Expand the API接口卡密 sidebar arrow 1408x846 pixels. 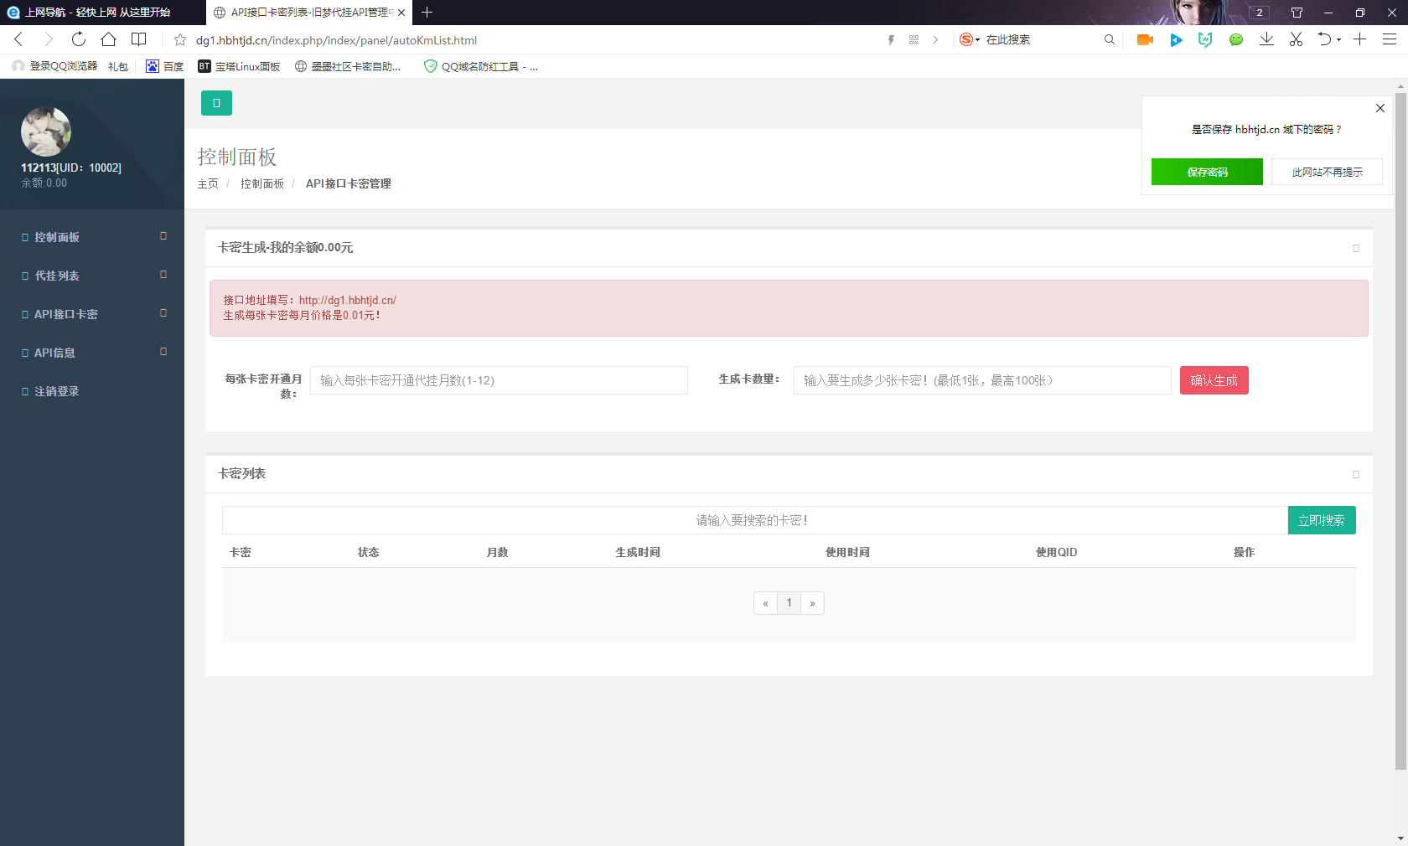163,313
